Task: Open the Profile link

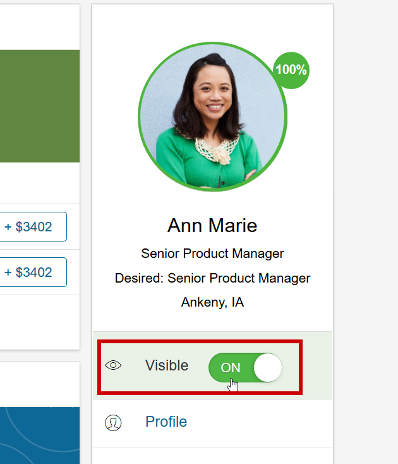Action: pyautogui.click(x=166, y=422)
